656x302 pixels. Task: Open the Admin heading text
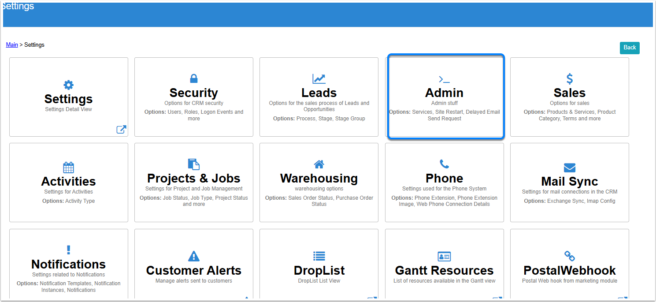click(444, 93)
